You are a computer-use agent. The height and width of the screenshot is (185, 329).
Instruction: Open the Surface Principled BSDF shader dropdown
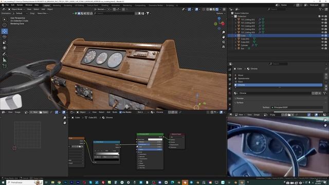pos(297,107)
